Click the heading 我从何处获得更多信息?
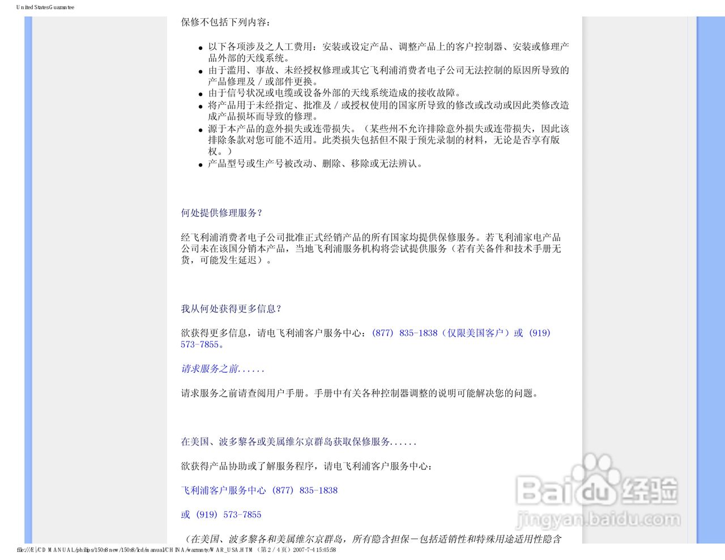The image size is (725, 560). [x=231, y=309]
